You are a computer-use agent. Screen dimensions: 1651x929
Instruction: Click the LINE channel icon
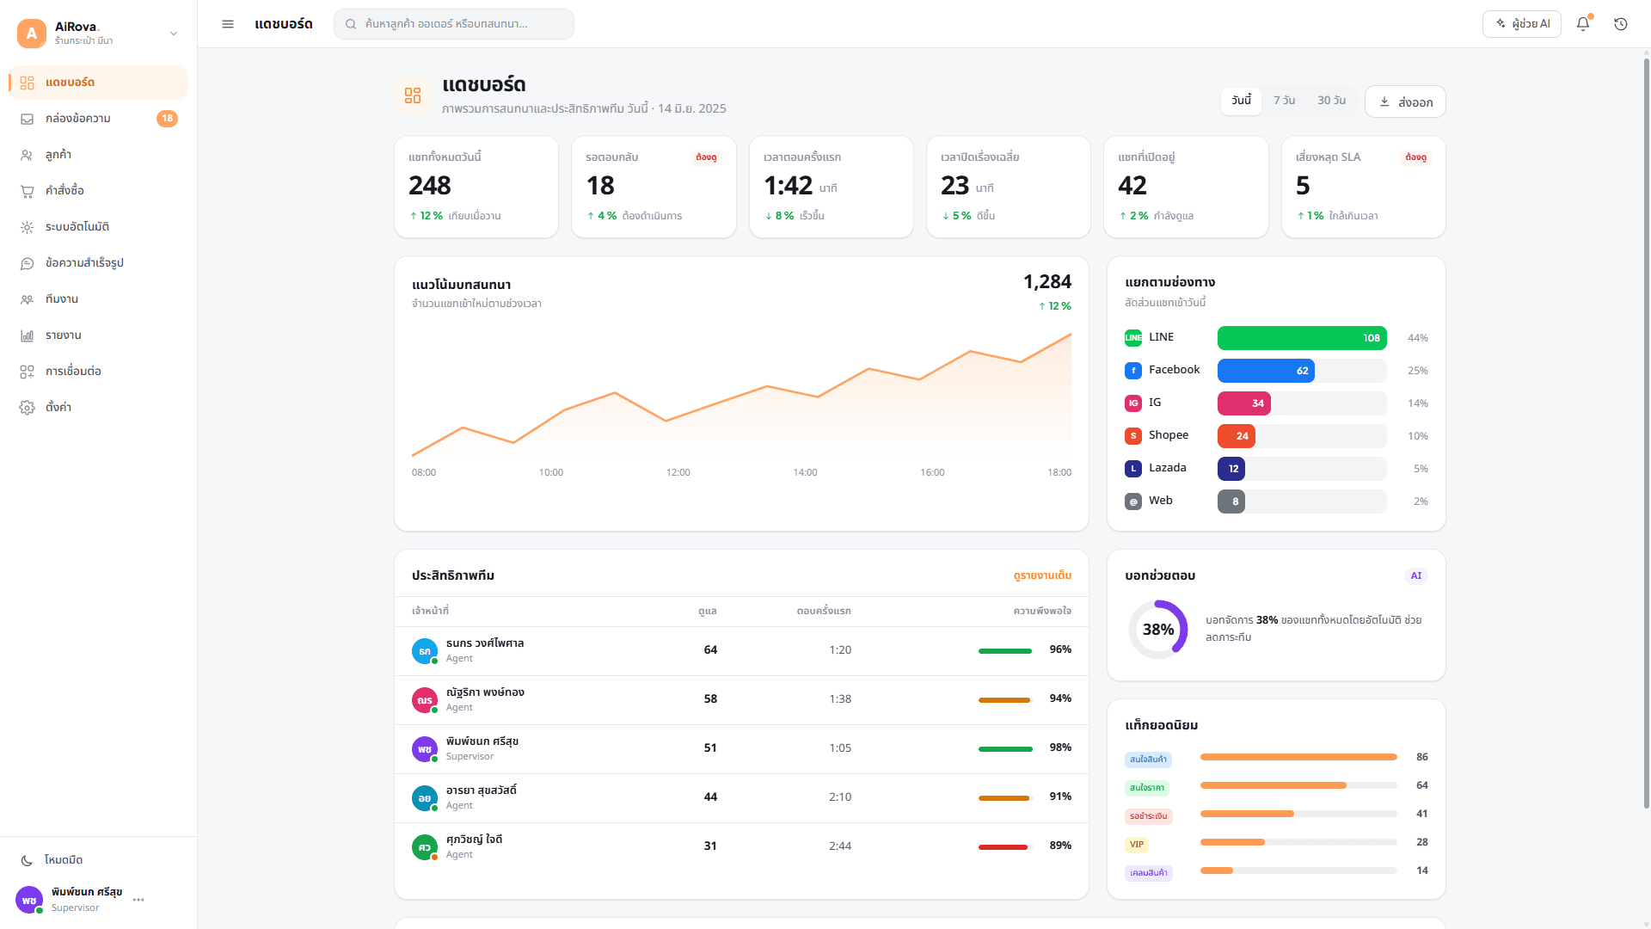pos(1133,338)
